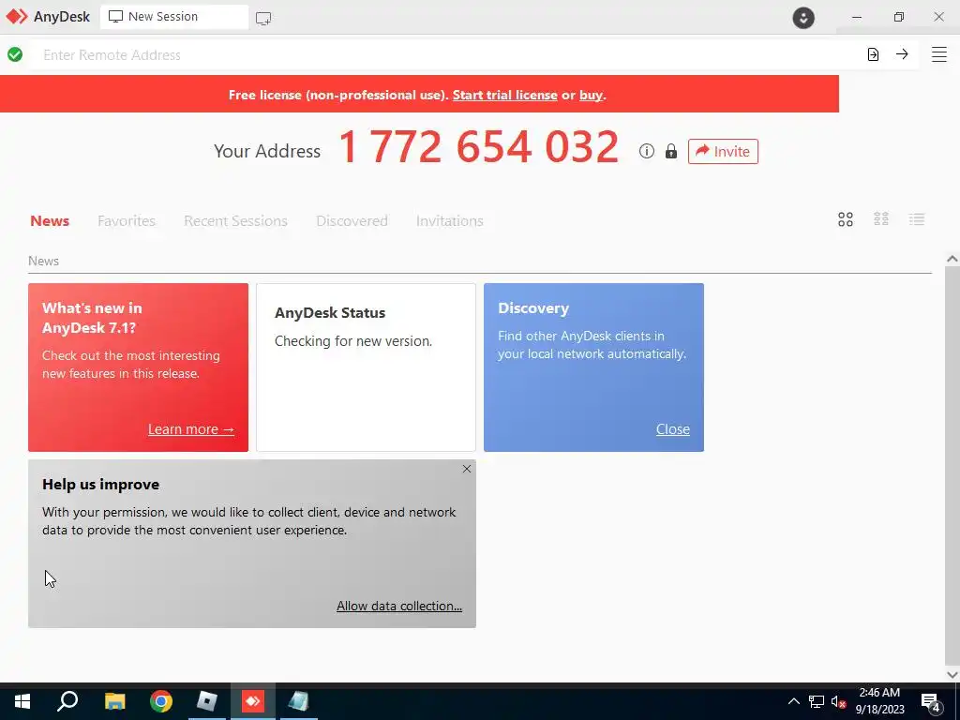
Task: Click Allow data collection link
Action: click(399, 606)
